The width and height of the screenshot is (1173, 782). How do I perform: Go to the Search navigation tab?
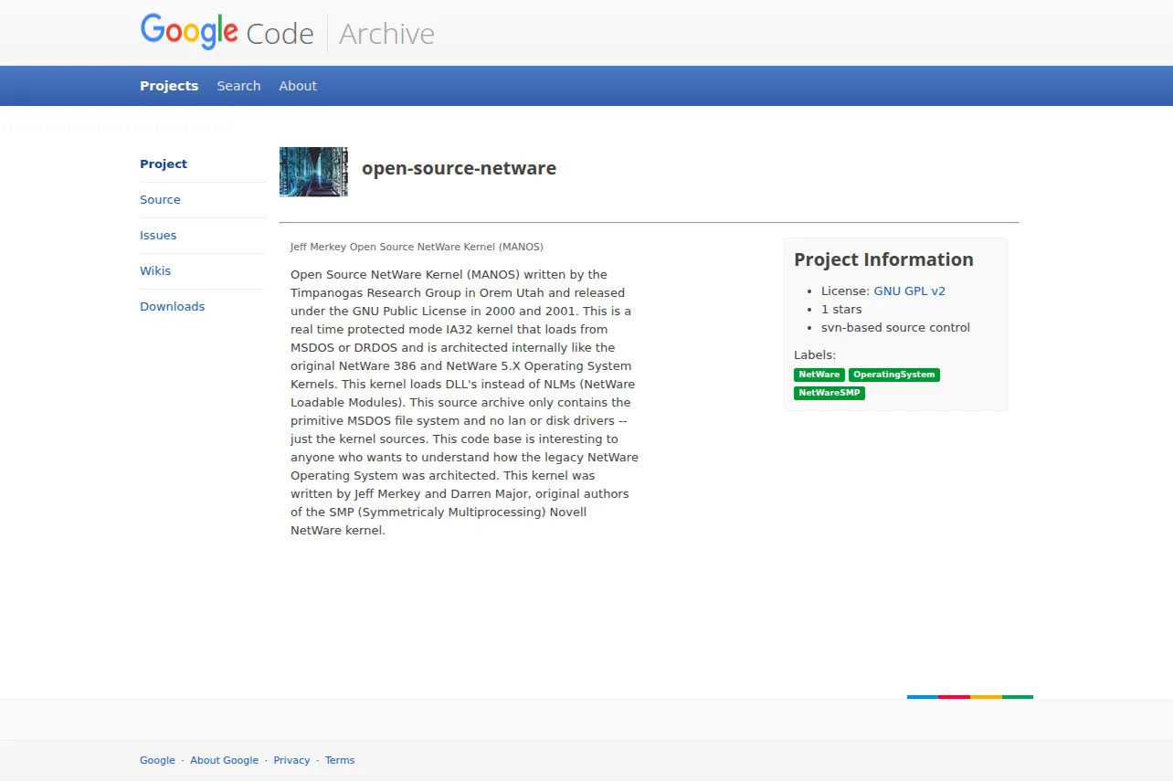[x=238, y=86]
